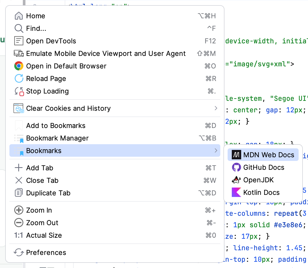Select the Find... menu entry
This screenshot has height=268, width=308.
tap(115, 28)
